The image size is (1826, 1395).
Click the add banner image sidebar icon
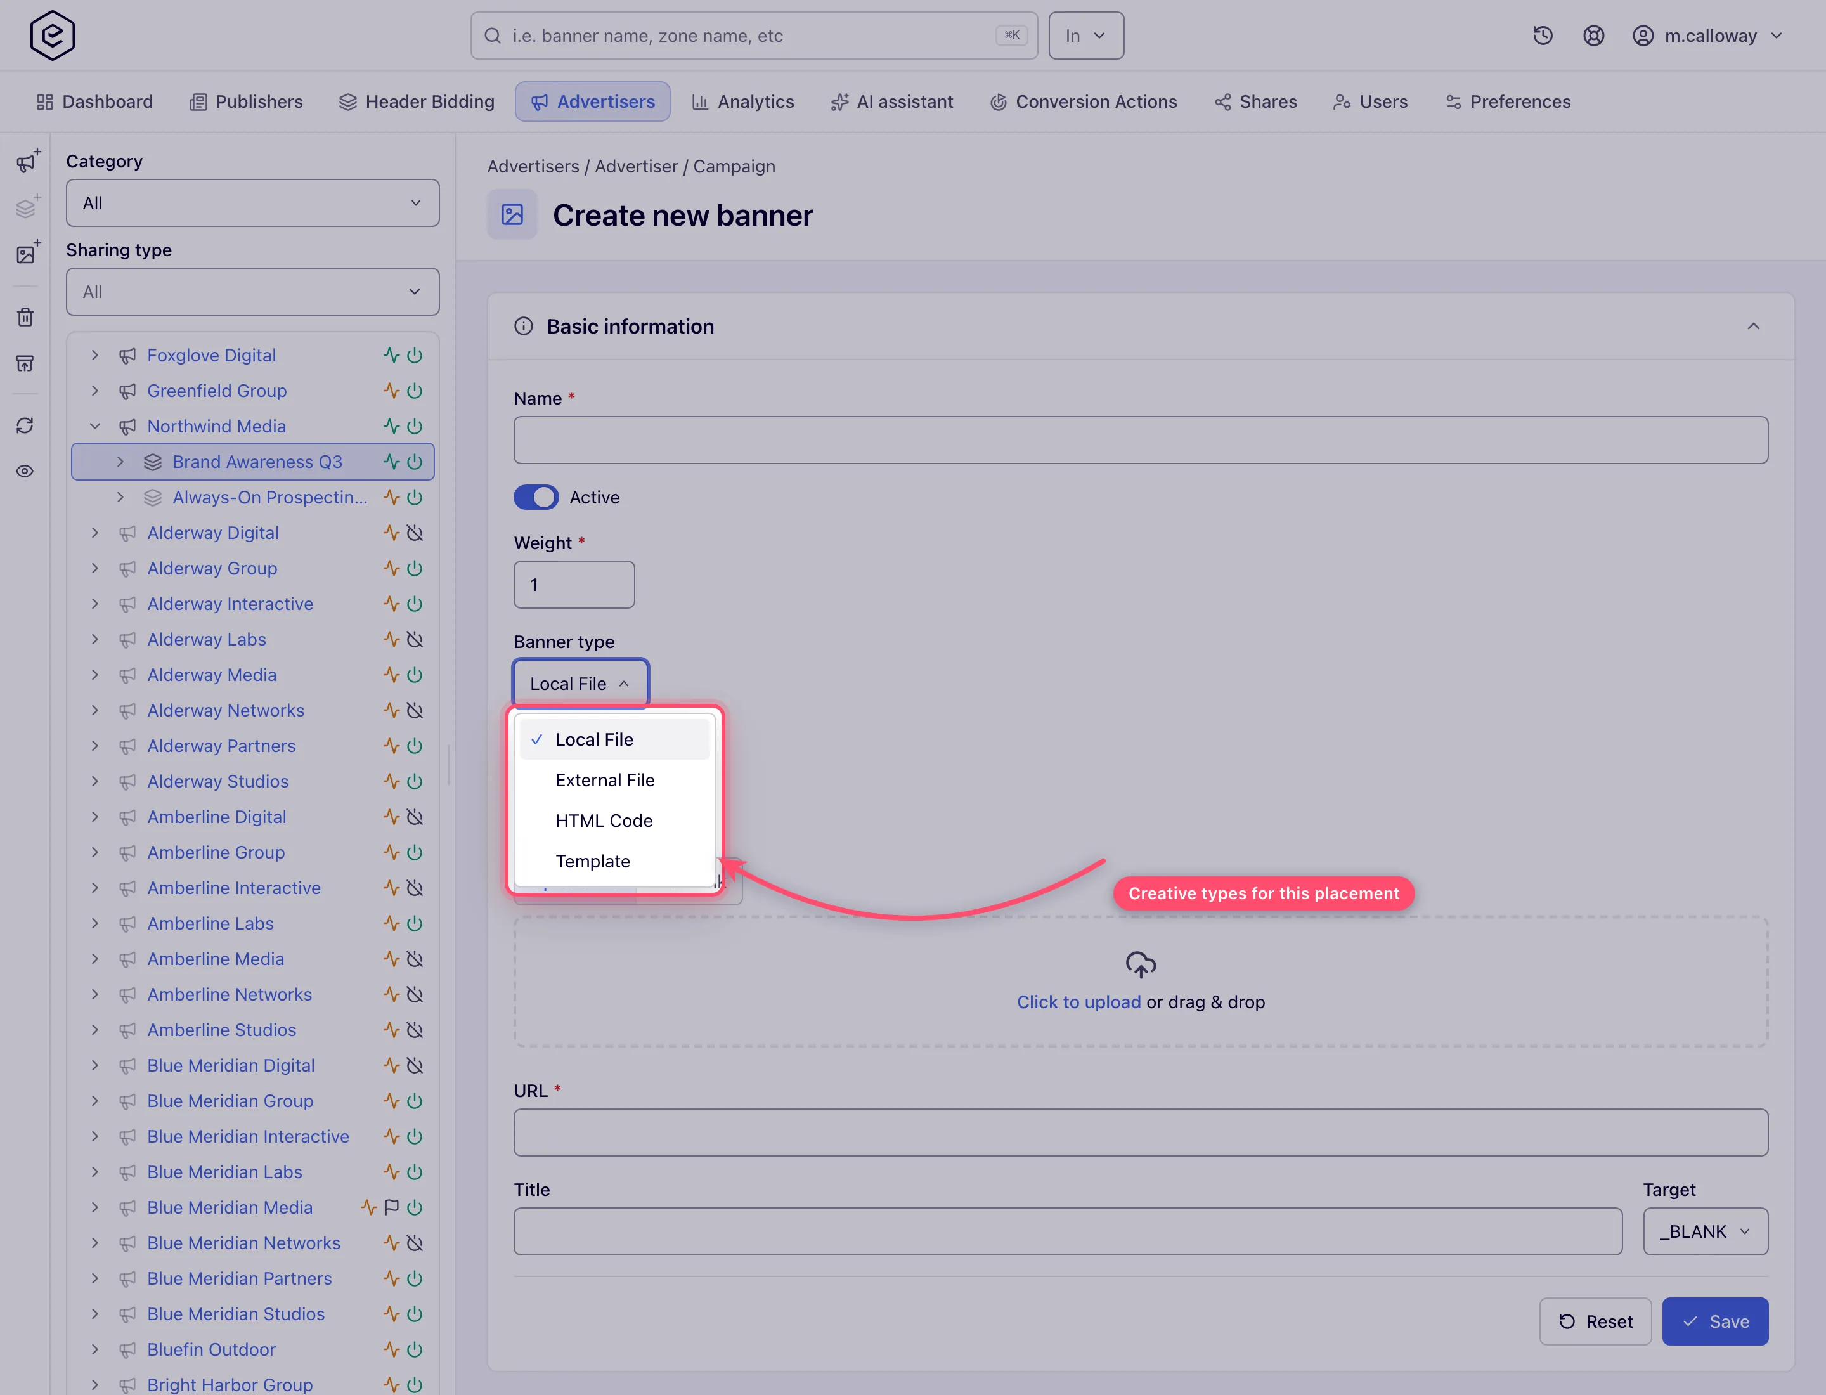27,252
